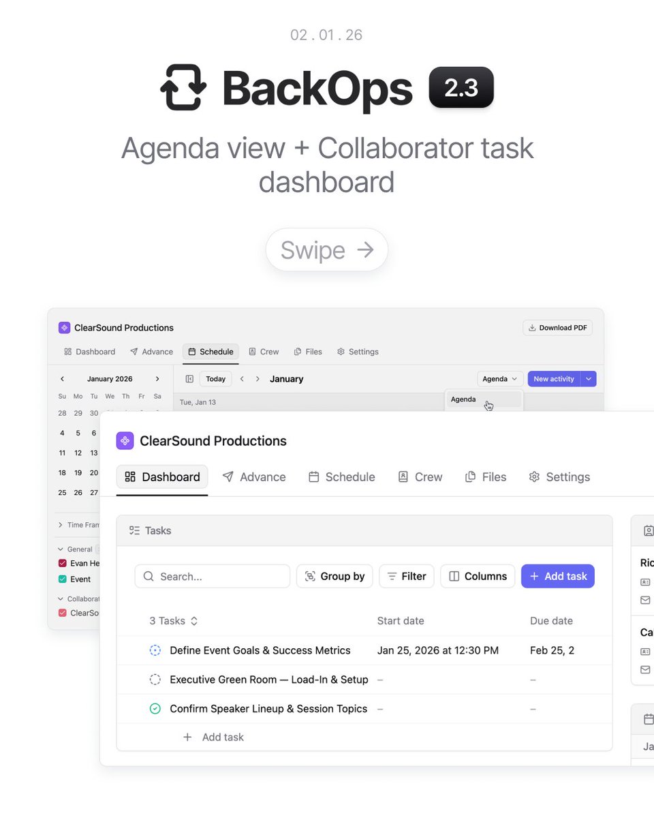Image resolution: width=654 pixels, height=818 pixels.
Task: Open Advance tab in front window
Action: click(x=254, y=477)
